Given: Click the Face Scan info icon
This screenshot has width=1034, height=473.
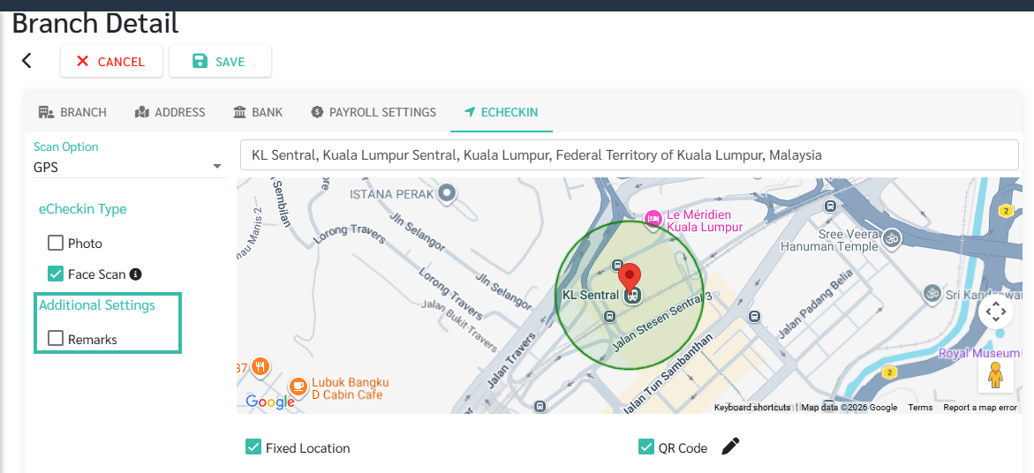Looking at the screenshot, I should pos(136,274).
